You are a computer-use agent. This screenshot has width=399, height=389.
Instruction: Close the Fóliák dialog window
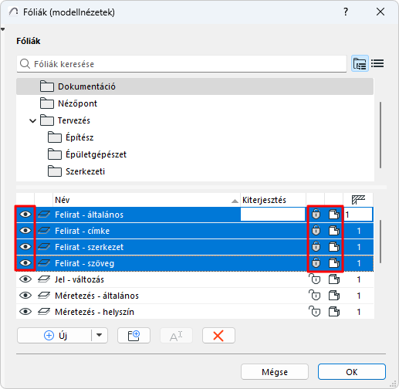(380, 12)
